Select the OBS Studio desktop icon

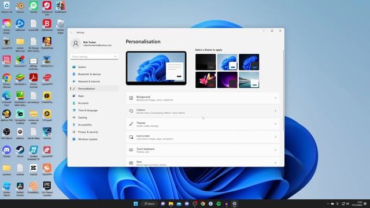(6, 133)
